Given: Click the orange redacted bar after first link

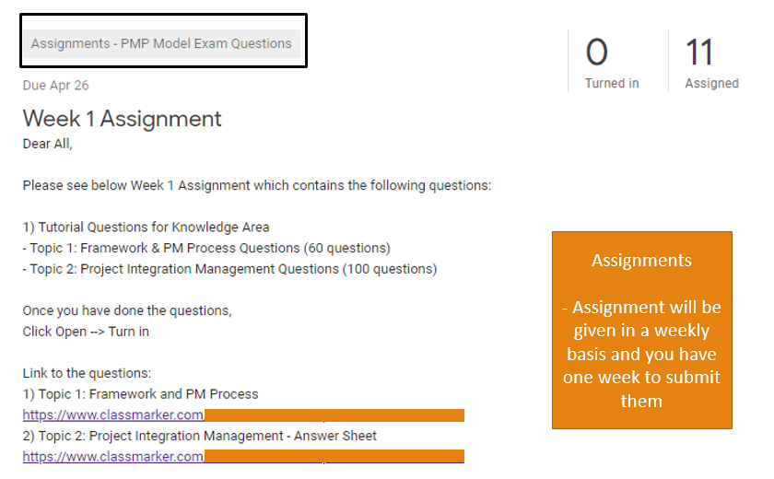Looking at the screenshot, I should tap(334, 415).
